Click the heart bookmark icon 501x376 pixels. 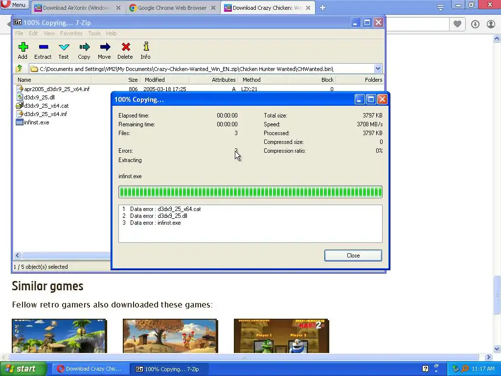point(457,24)
